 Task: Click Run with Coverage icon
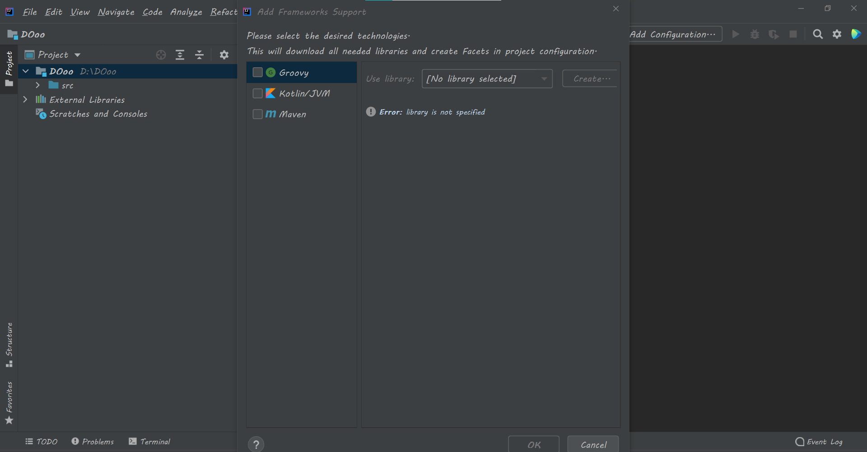tap(774, 34)
